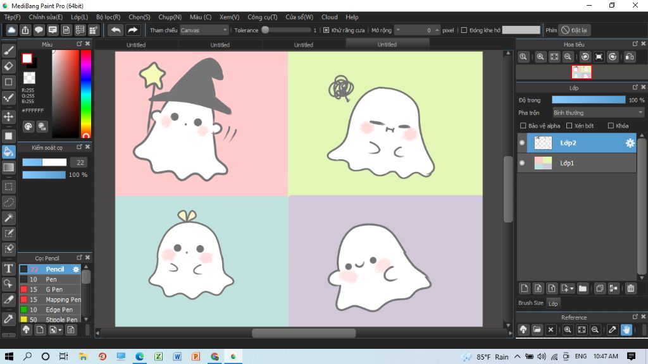Switch to the second Untitled tab
Screen dimensions: 648x364
point(220,45)
